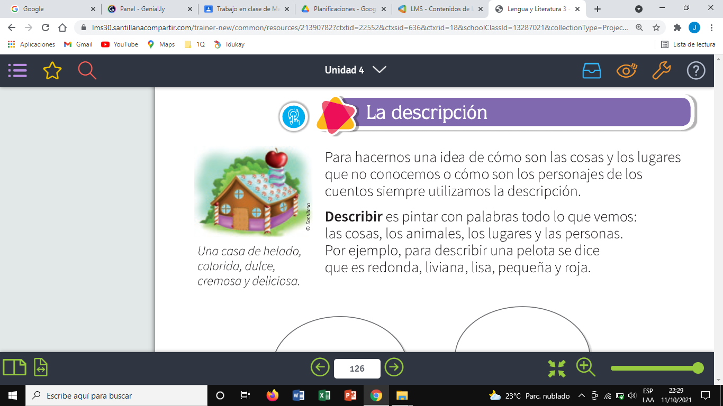
Task: Open the favorites star panel
Action: coord(51,70)
